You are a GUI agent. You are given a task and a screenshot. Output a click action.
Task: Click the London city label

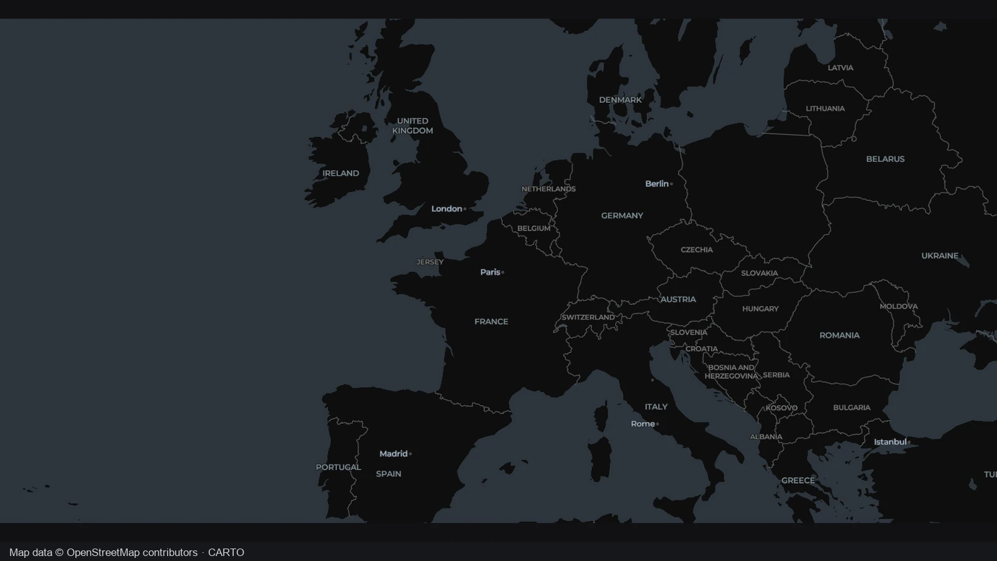447,209
